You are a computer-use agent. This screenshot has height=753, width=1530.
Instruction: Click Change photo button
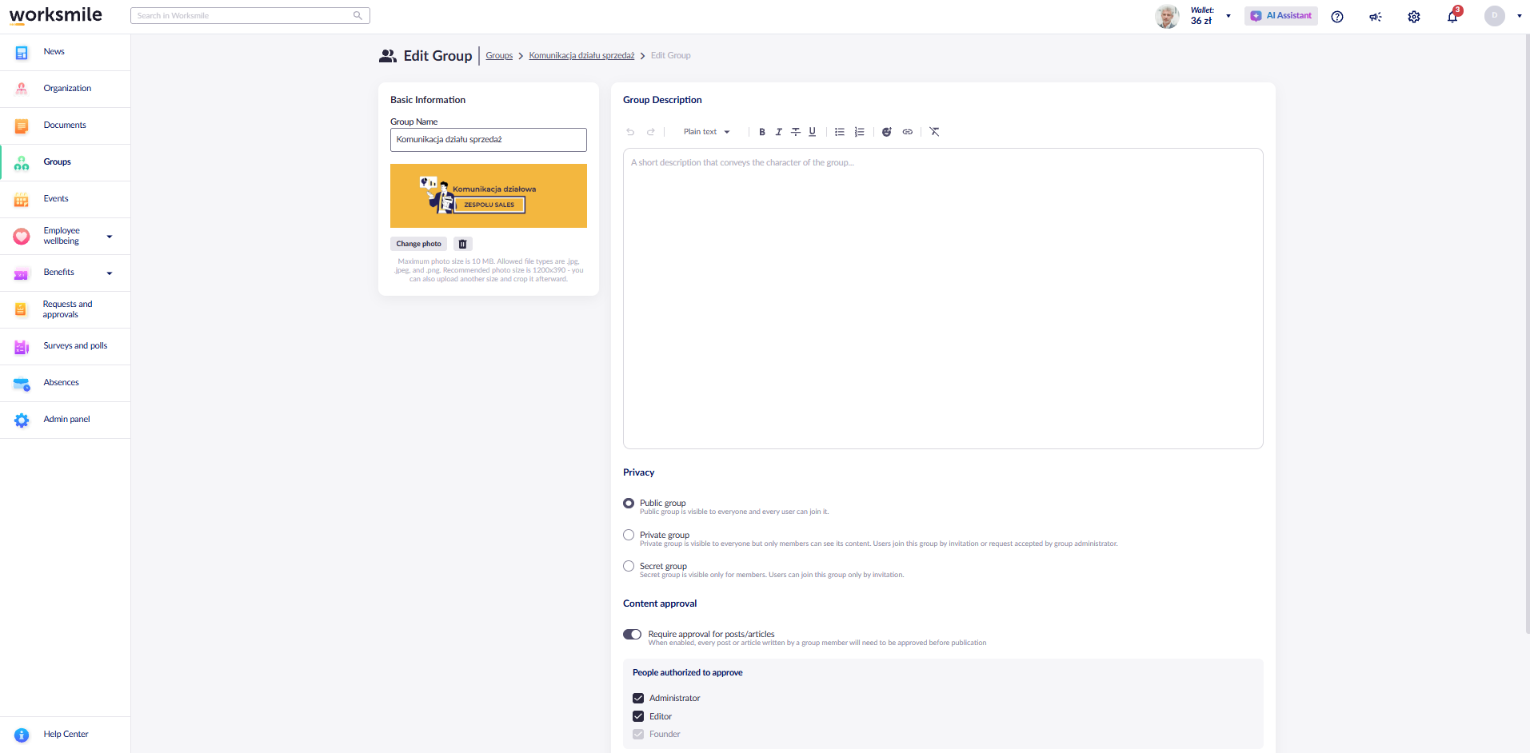418,244
